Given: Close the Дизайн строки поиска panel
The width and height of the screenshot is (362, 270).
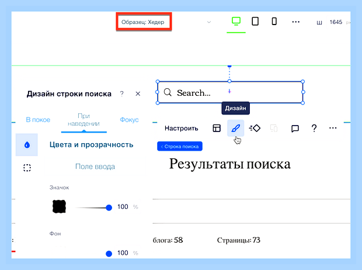Looking at the screenshot, I should [x=138, y=94].
